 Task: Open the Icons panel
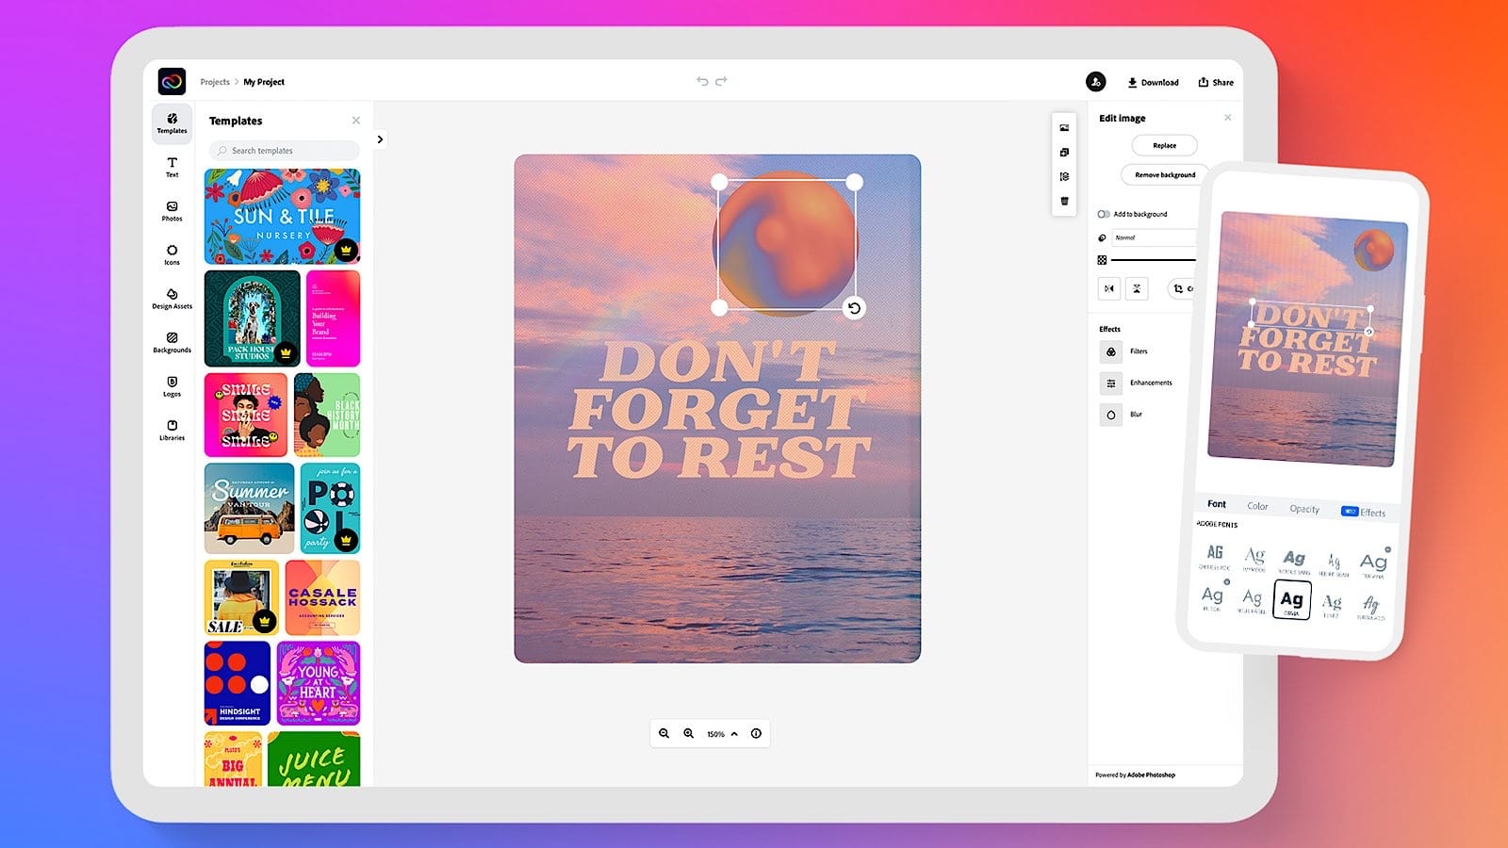[x=172, y=255]
